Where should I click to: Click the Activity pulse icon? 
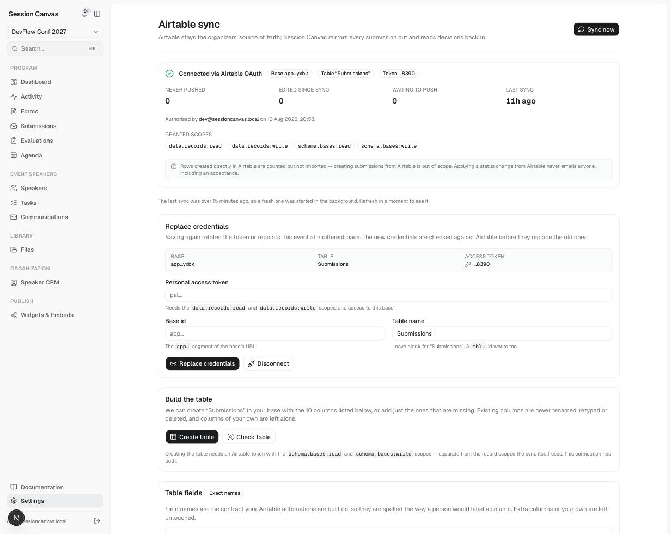pyautogui.click(x=14, y=96)
